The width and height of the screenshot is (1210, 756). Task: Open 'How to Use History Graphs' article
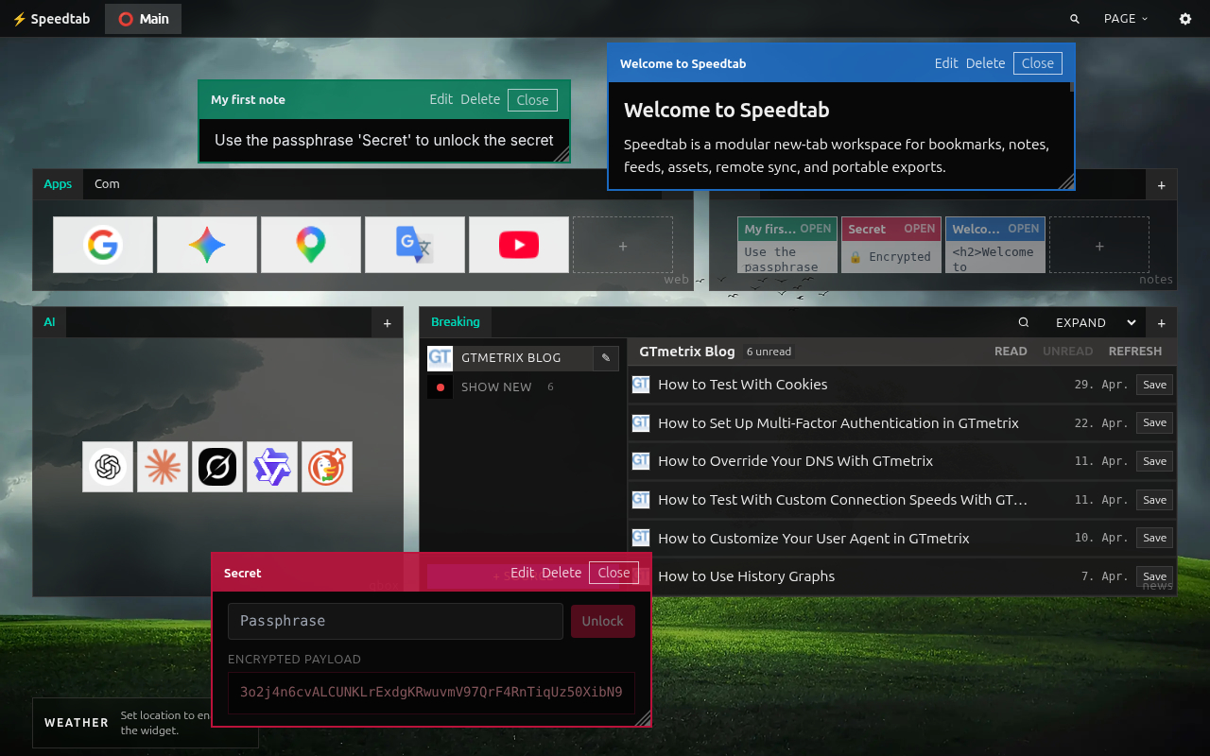(x=747, y=576)
